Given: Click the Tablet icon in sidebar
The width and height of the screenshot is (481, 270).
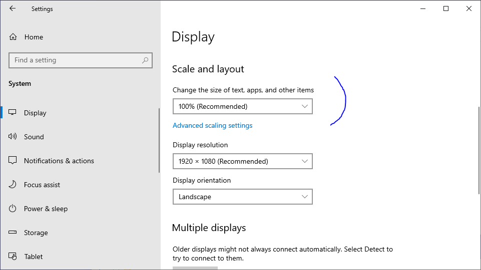Looking at the screenshot, I should (13, 257).
